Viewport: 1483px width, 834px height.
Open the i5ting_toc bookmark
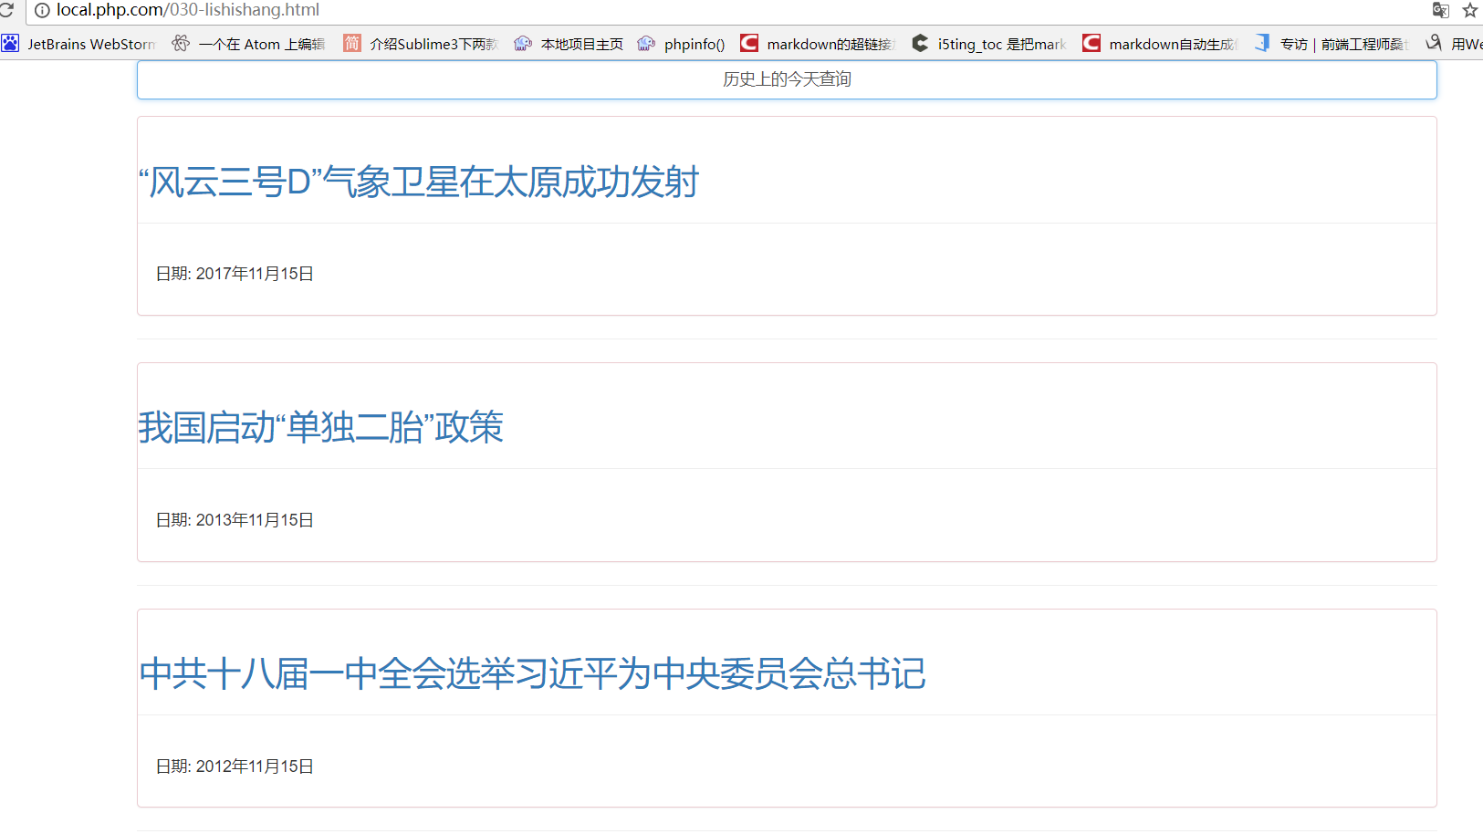989,44
